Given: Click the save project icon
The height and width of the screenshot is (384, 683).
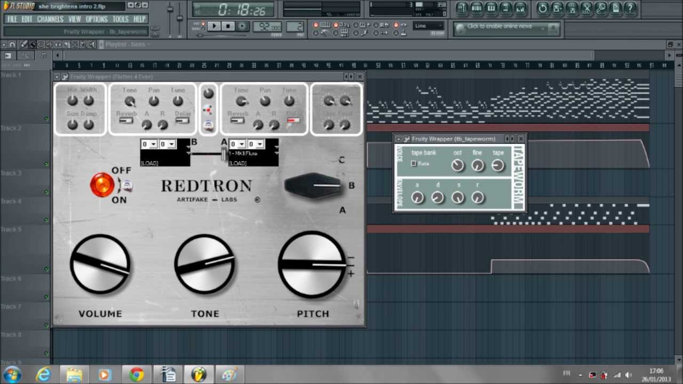Looking at the screenshot, I should point(557,8).
